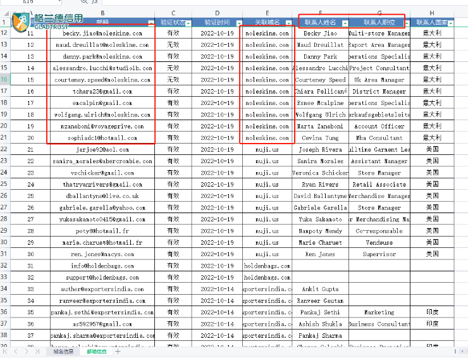Go to the next sheet tab arrow
This screenshot has height=358, width=468.
[27, 352]
